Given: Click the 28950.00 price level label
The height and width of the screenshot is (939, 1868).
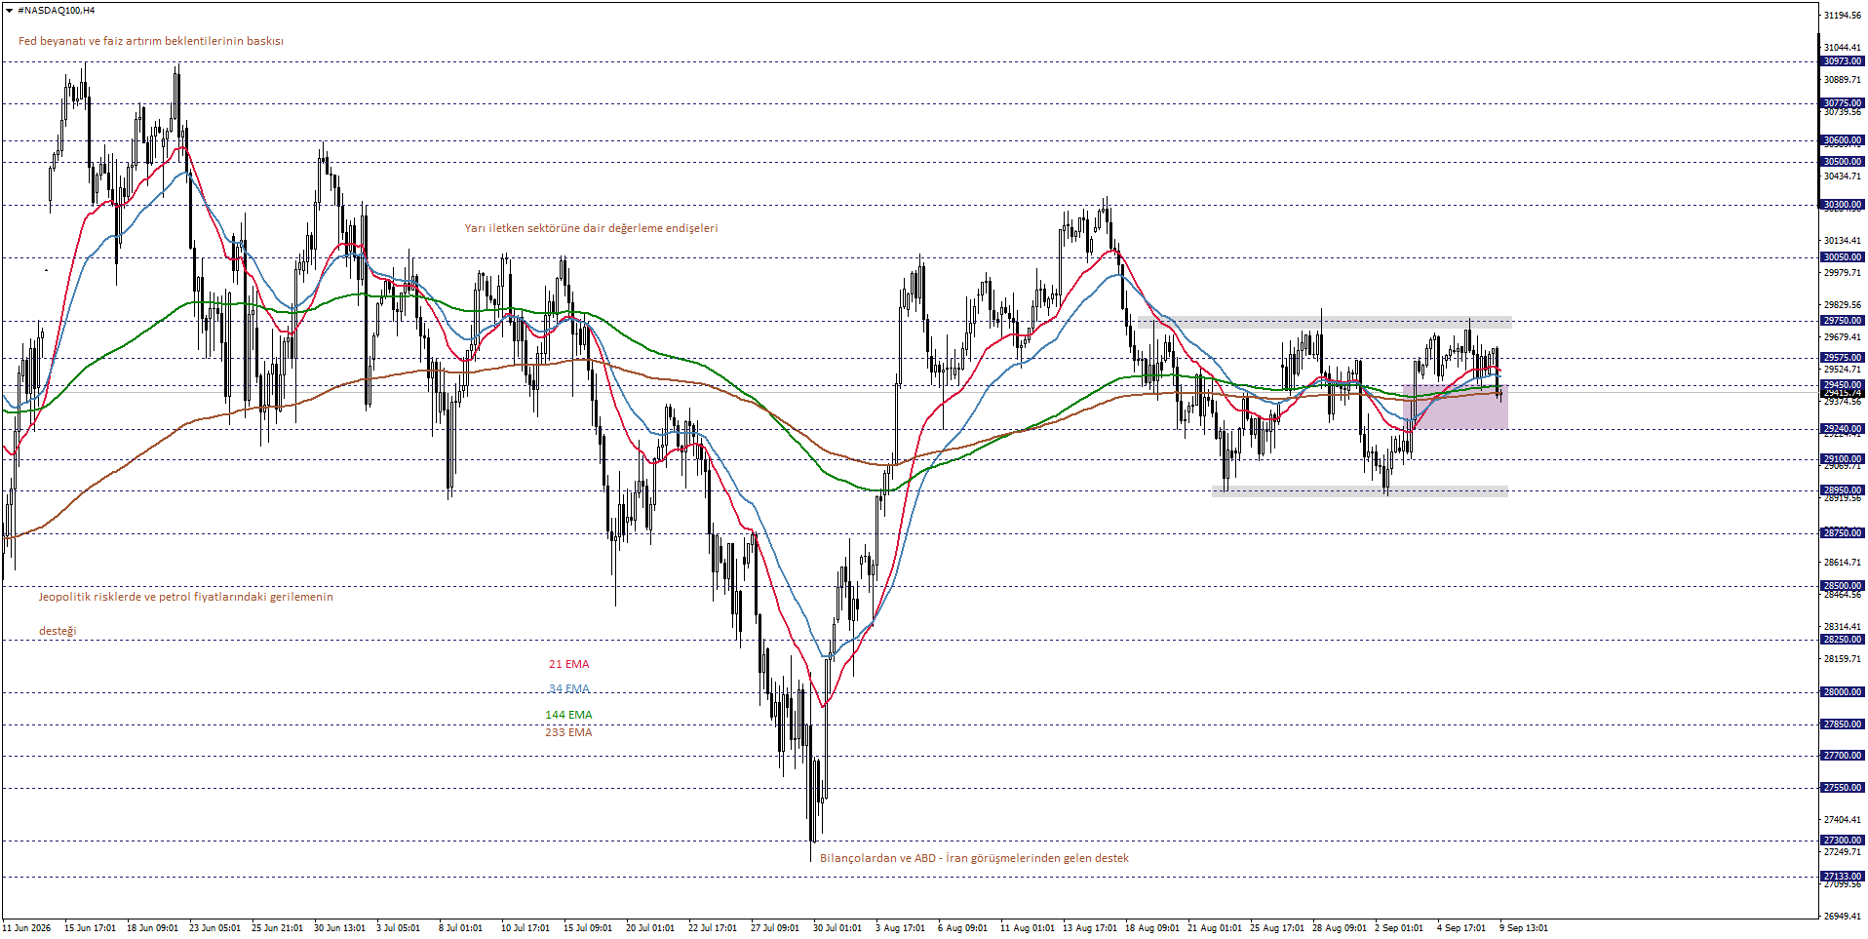Looking at the screenshot, I should tap(1843, 490).
